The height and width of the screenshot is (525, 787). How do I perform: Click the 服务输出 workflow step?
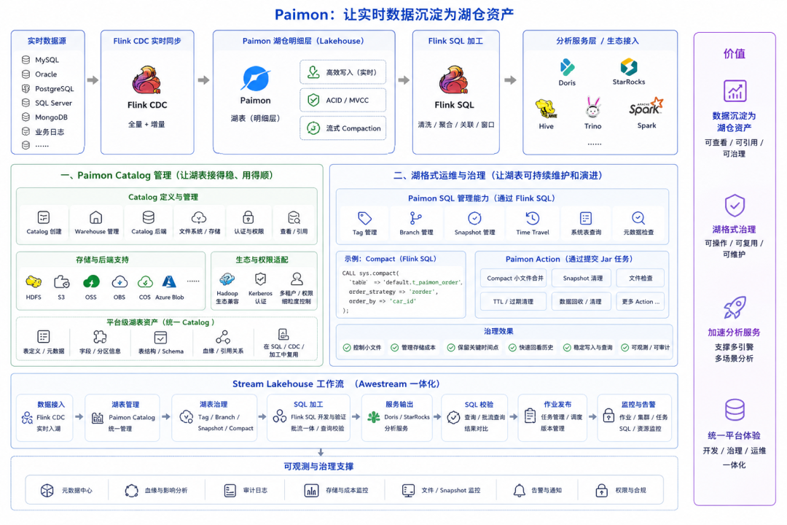coord(396,417)
